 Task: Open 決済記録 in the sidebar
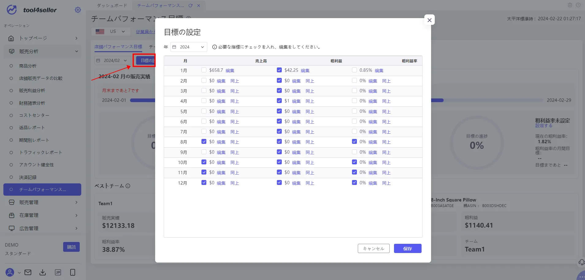click(x=28, y=177)
